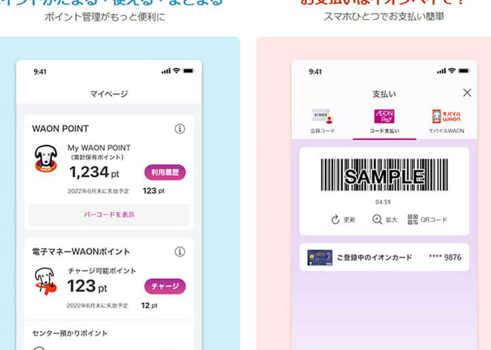Click the info icon beside WAON POINT
This screenshot has width=491, height=350.
(x=180, y=129)
